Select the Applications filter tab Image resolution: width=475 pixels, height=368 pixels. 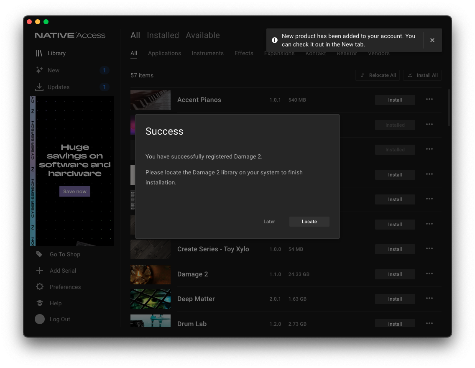click(164, 53)
